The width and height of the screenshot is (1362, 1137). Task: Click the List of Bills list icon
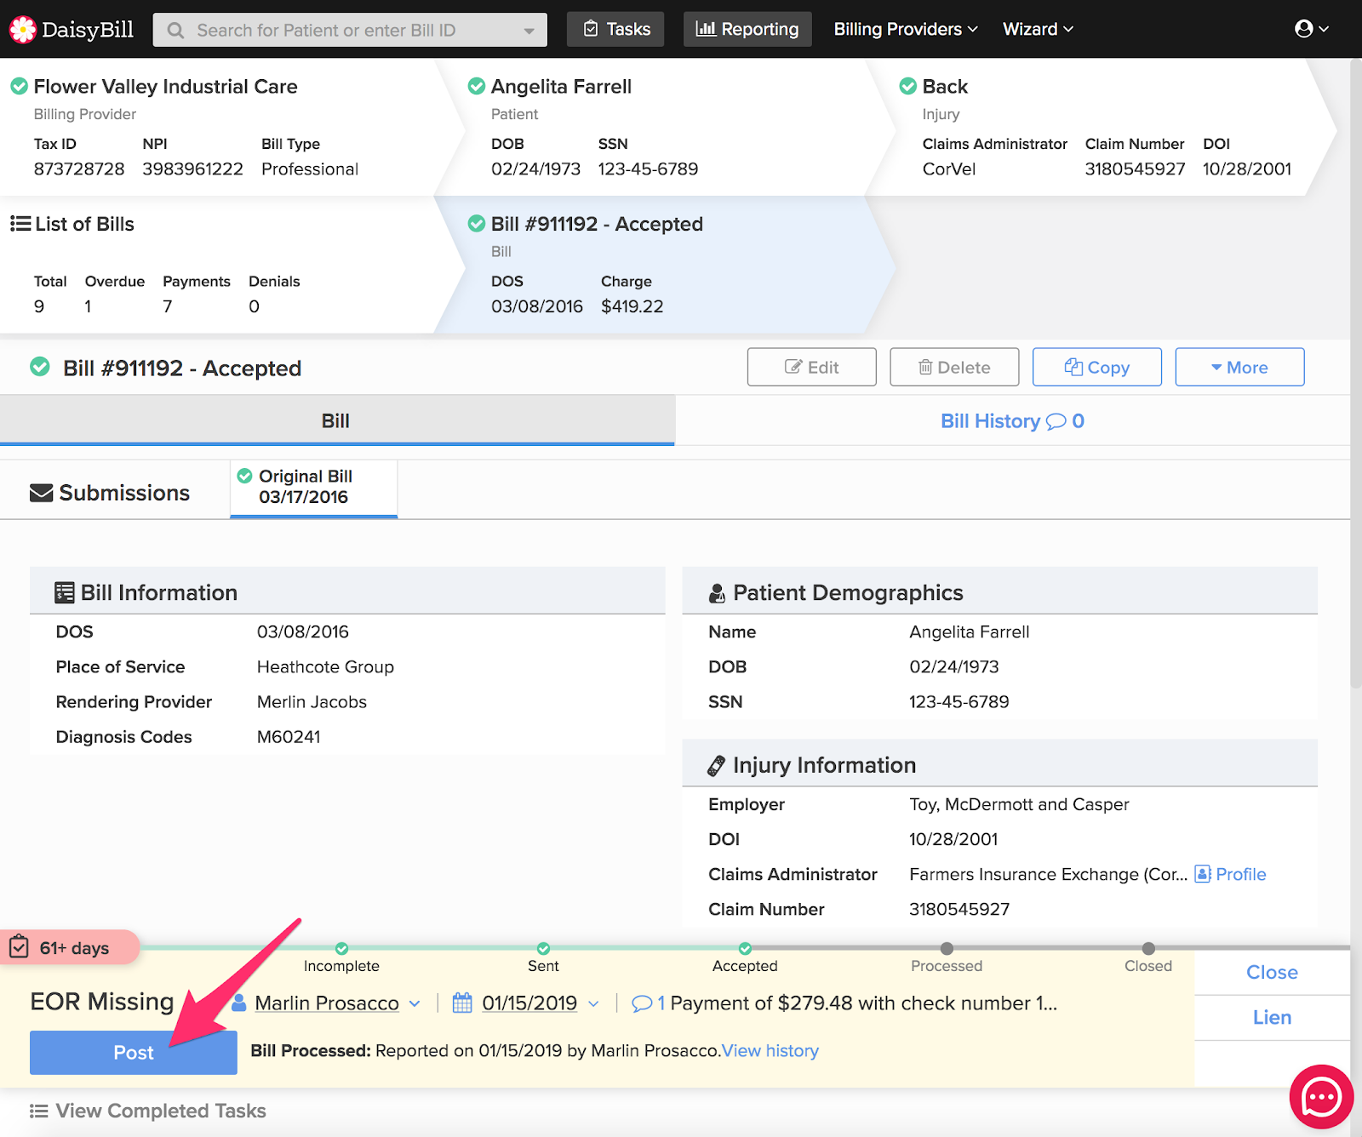pos(20,224)
